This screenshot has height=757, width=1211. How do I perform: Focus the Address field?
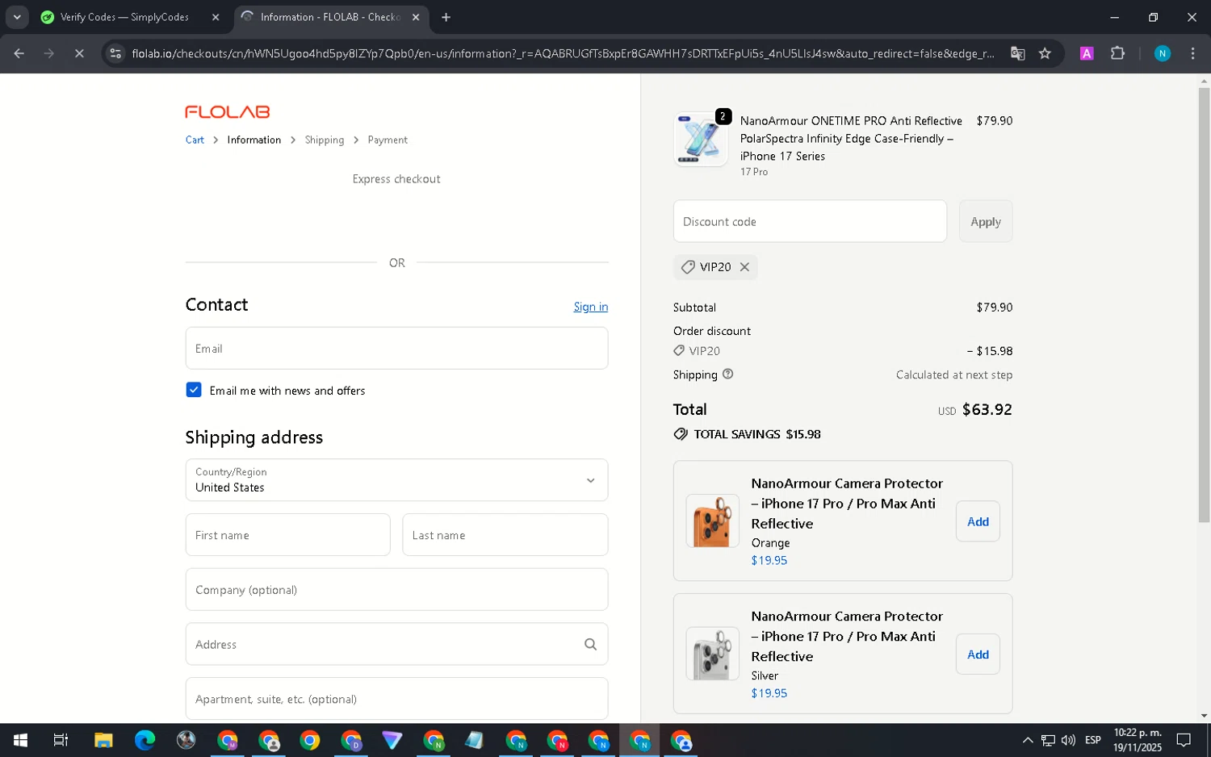coord(396,644)
